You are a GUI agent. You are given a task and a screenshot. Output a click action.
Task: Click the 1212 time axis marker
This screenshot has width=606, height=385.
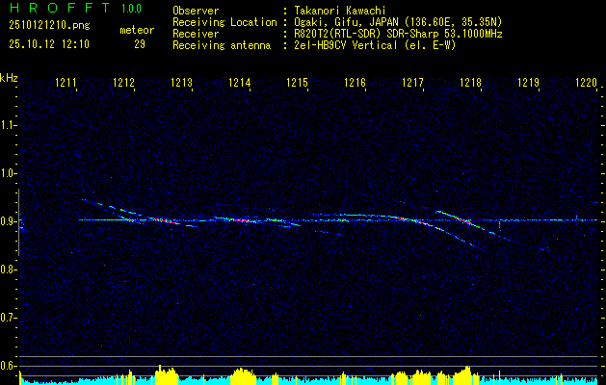[x=123, y=82]
